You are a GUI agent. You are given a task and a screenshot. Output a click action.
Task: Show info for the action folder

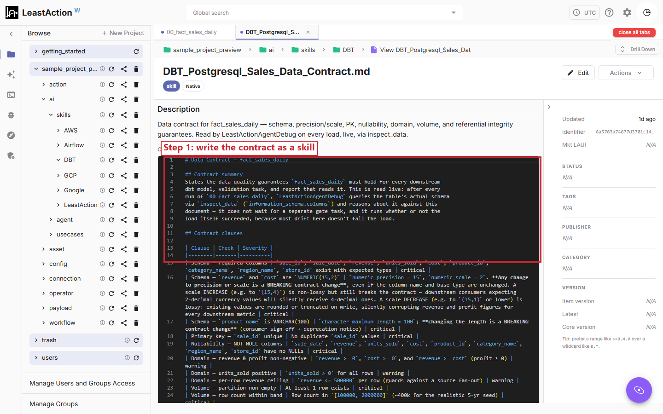coord(103,85)
